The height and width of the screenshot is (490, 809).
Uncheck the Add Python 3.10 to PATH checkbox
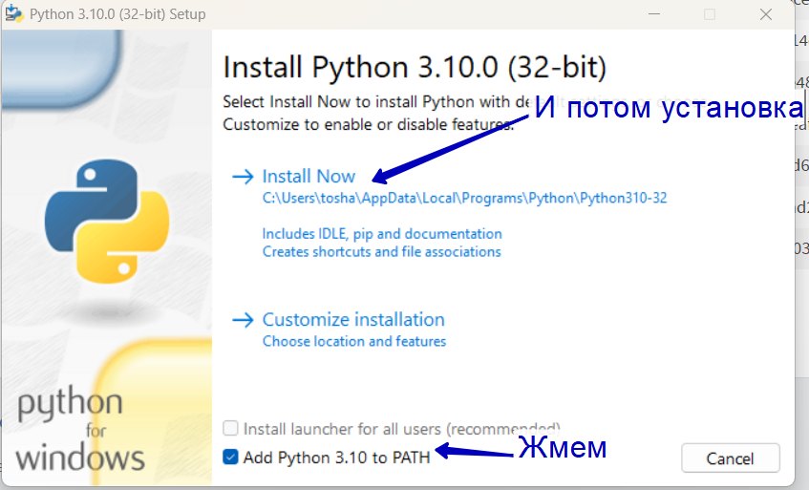[x=230, y=457]
